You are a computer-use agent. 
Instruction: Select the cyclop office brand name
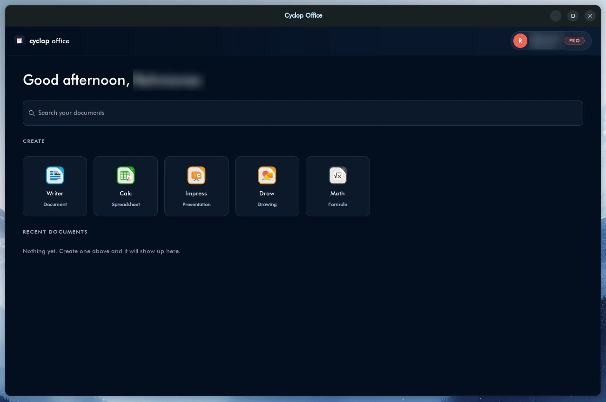point(49,41)
